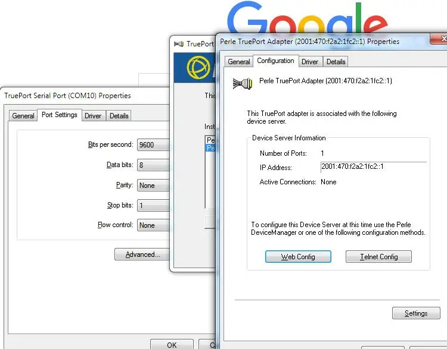Click the Active Connections value None
The width and height of the screenshot is (447, 349).
click(328, 182)
